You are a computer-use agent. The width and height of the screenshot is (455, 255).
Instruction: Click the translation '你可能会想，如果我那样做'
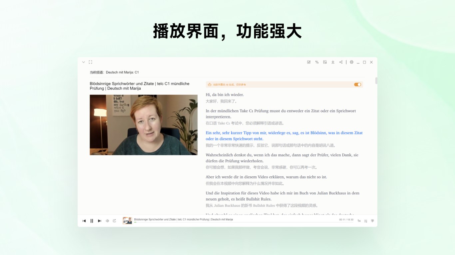click(x=261, y=167)
